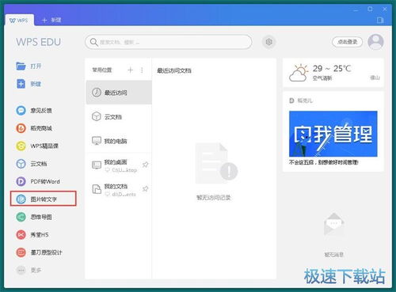Open 稻壳商城 store in sidebar

tap(34, 128)
